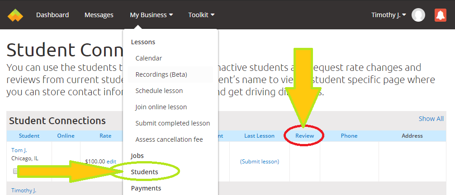This screenshot has height=195, width=455.
Task: Sort by the Review column header
Action: [304, 136]
